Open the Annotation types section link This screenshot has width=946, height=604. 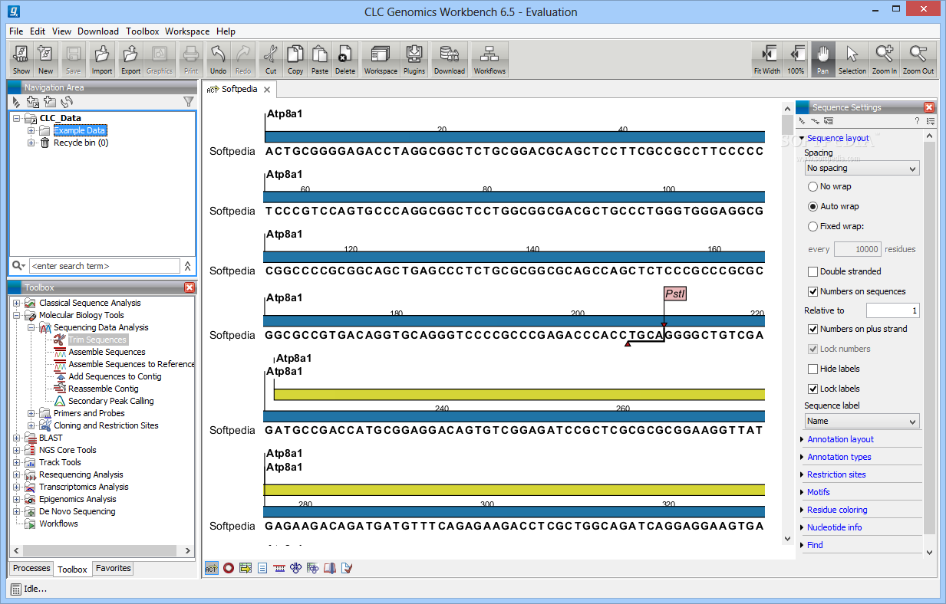click(x=839, y=457)
